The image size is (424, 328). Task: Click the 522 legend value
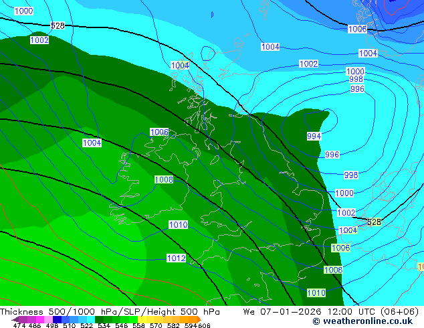(86, 325)
